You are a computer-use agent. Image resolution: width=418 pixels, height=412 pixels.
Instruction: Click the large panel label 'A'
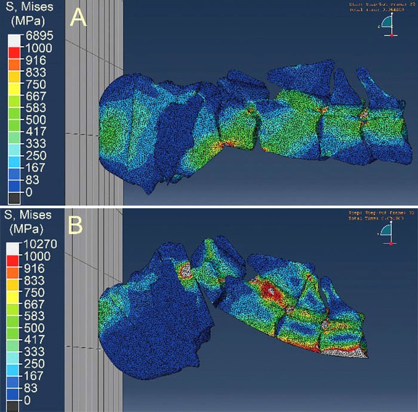(x=78, y=17)
